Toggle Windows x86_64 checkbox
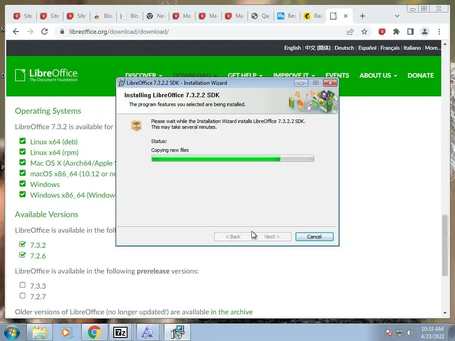Viewport: 455px width, 341px height. tap(23, 194)
